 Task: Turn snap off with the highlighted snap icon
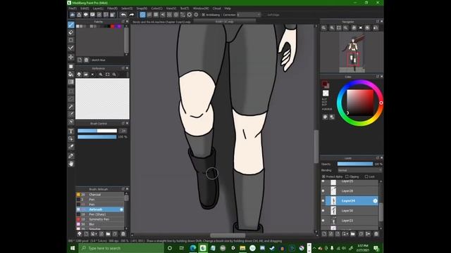click(142, 15)
